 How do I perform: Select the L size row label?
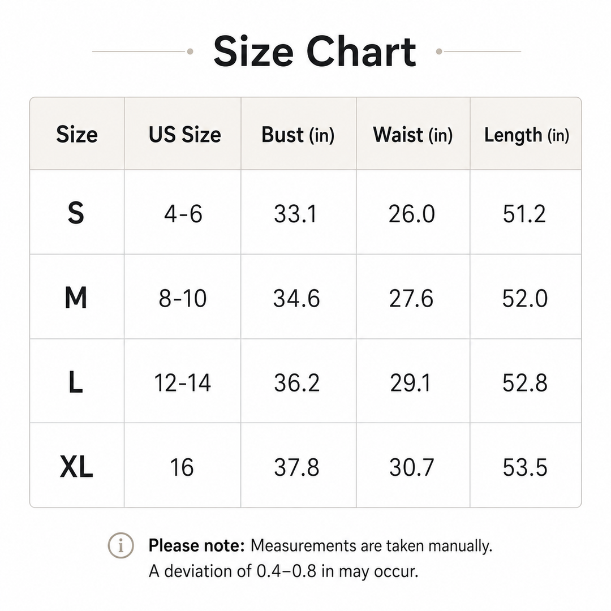(x=76, y=382)
